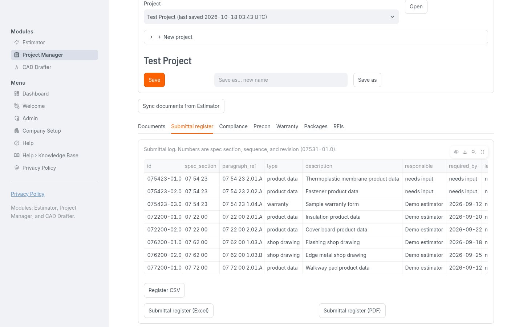Image resolution: width=523 pixels, height=327 pixels.
Task: Open the Compliance tab
Action: (233, 126)
